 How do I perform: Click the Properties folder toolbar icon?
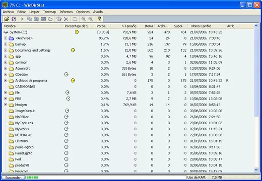[x=75, y=19]
